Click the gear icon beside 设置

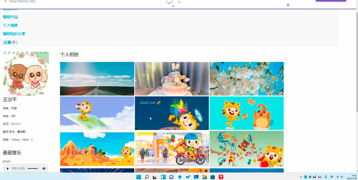[x=14, y=42]
